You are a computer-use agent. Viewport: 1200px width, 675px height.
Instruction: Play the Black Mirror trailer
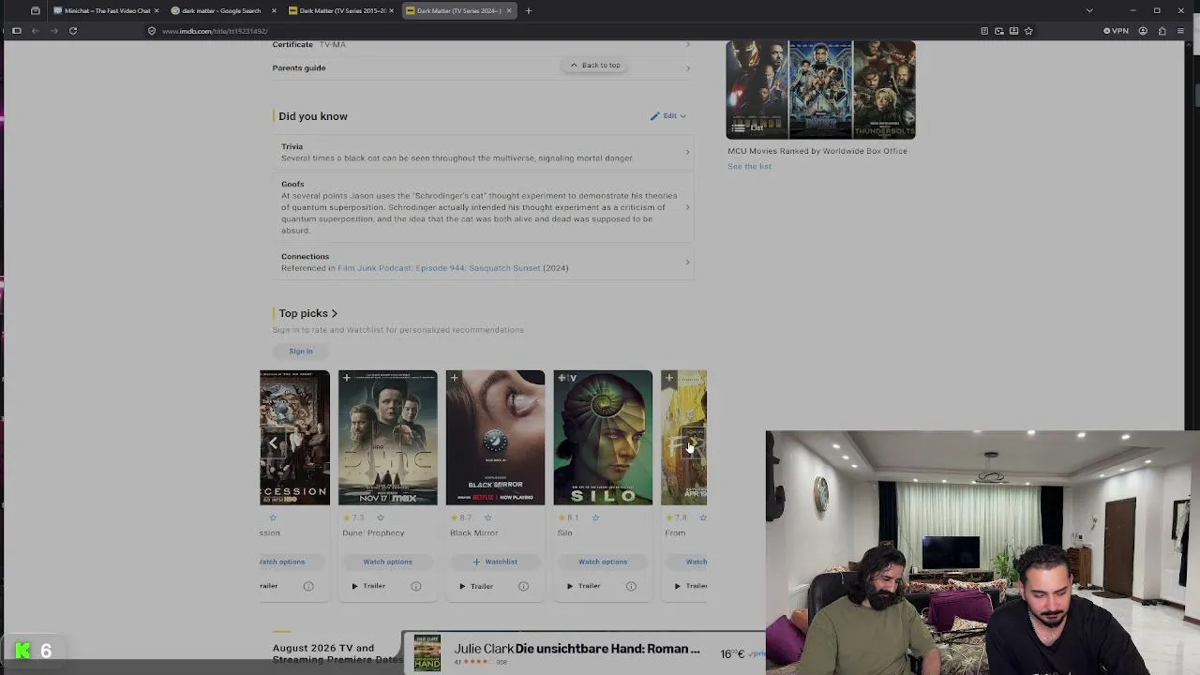476,586
